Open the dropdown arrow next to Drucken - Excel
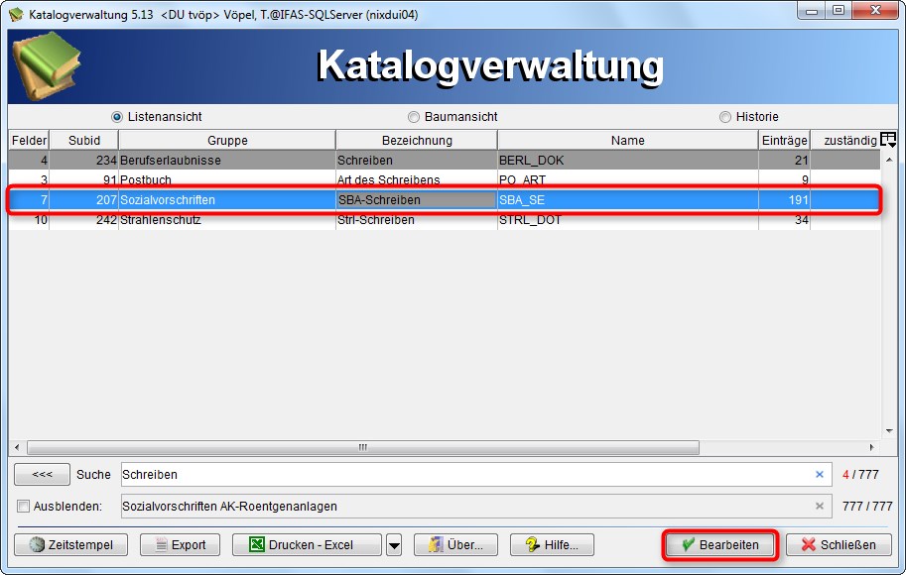 click(x=394, y=545)
